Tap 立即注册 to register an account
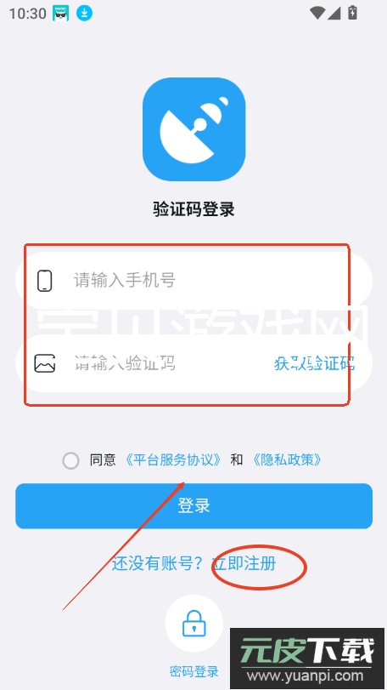 coord(244,563)
